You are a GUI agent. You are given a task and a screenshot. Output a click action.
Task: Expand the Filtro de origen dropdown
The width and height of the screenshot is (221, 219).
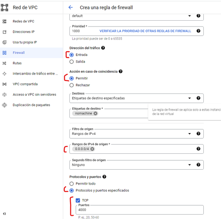point(137,134)
